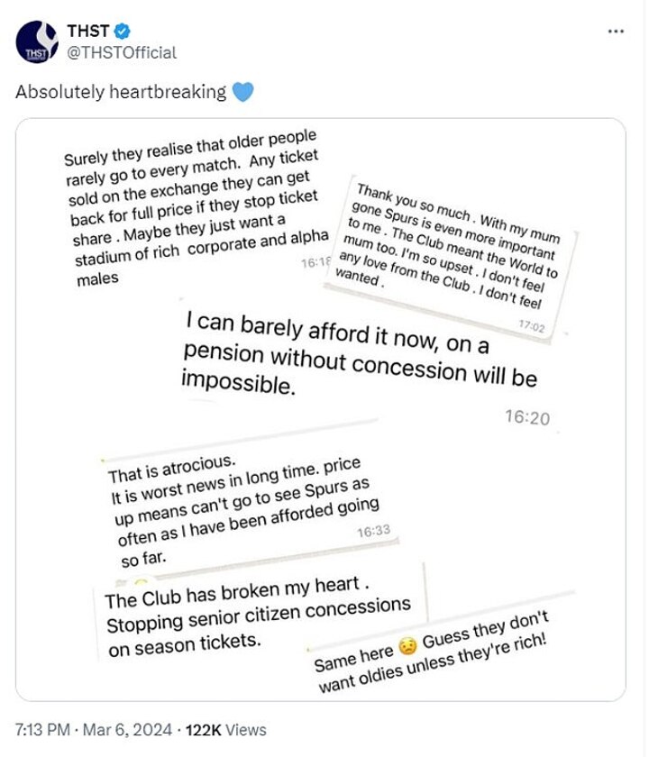The width and height of the screenshot is (649, 757).
Task: Click the 16:20 message timestamp
Action: pos(526,418)
